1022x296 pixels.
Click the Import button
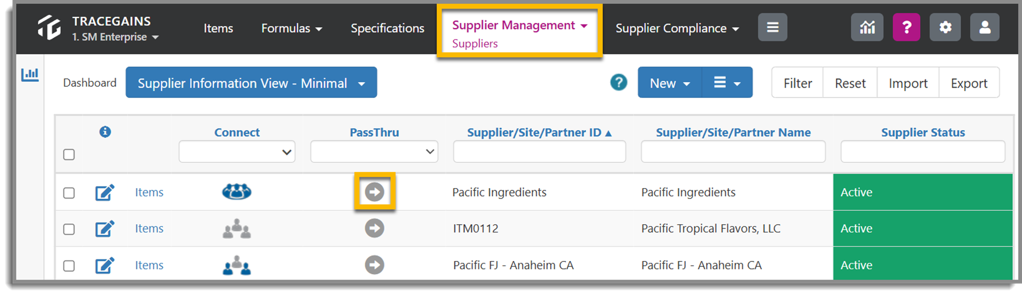(908, 83)
